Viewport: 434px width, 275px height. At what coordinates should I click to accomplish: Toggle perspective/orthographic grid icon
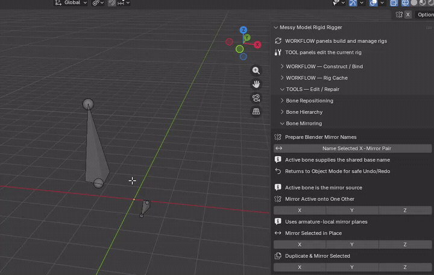click(x=256, y=112)
